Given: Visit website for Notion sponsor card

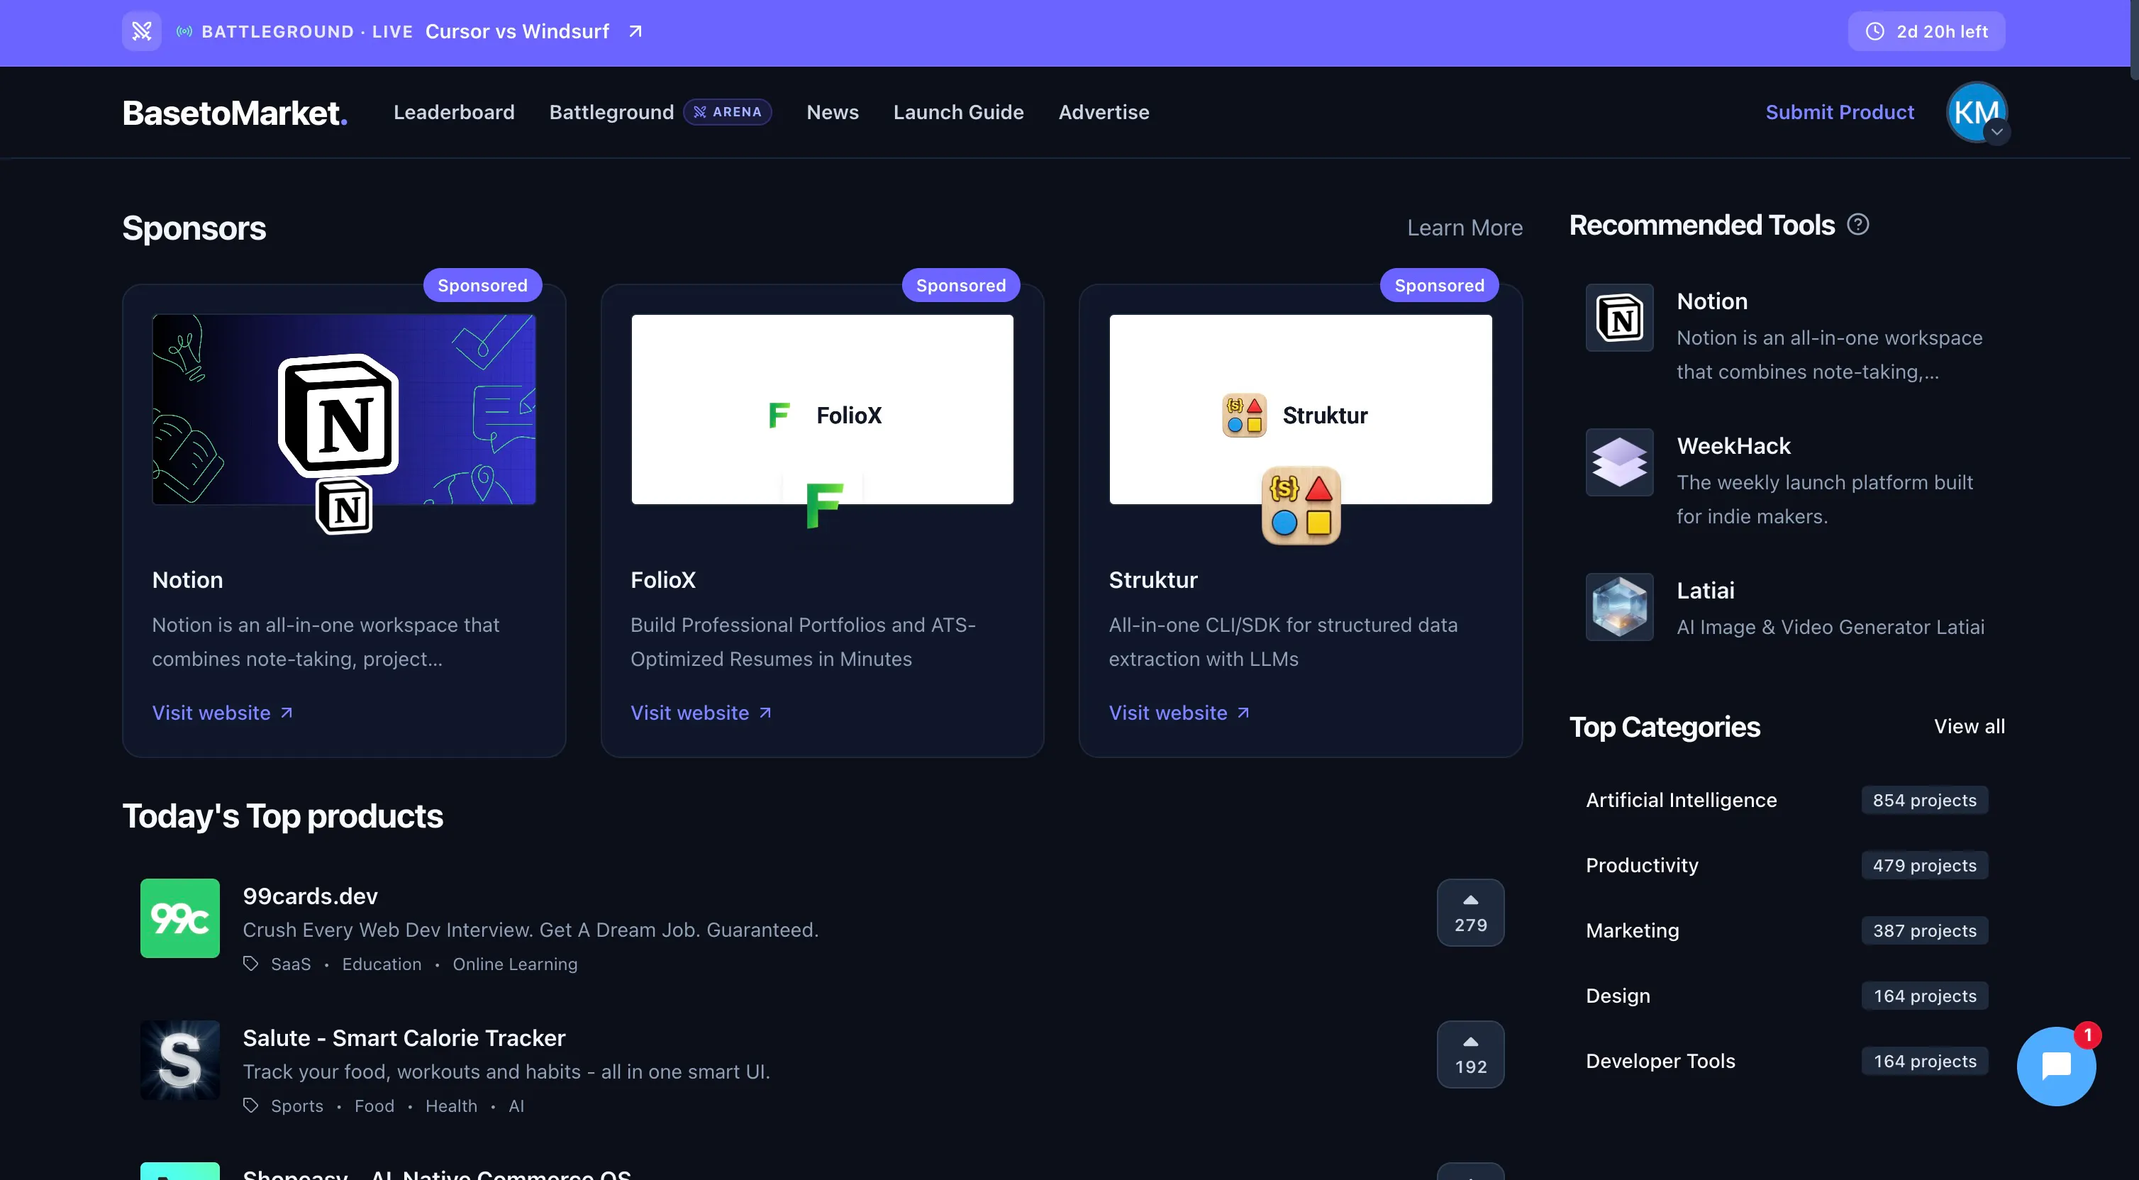Looking at the screenshot, I should tap(222, 713).
